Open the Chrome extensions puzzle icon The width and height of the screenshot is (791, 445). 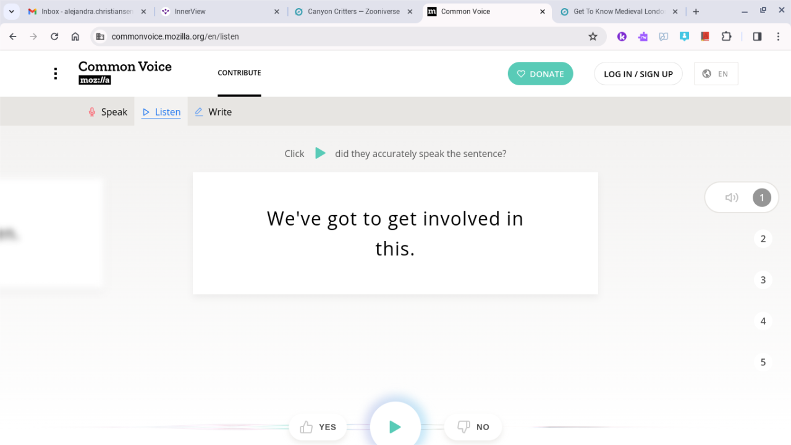point(727,36)
